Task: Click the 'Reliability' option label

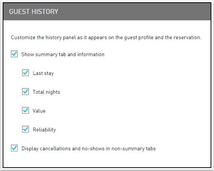Action: tap(44, 130)
